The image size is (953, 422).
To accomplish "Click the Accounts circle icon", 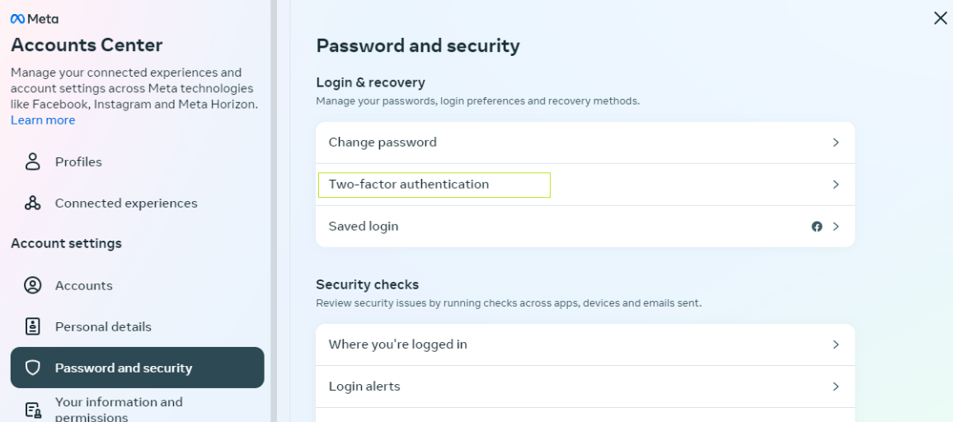I will pyautogui.click(x=33, y=285).
